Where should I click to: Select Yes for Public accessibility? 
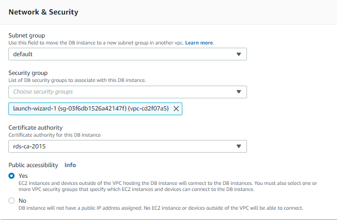pyautogui.click(x=12, y=176)
